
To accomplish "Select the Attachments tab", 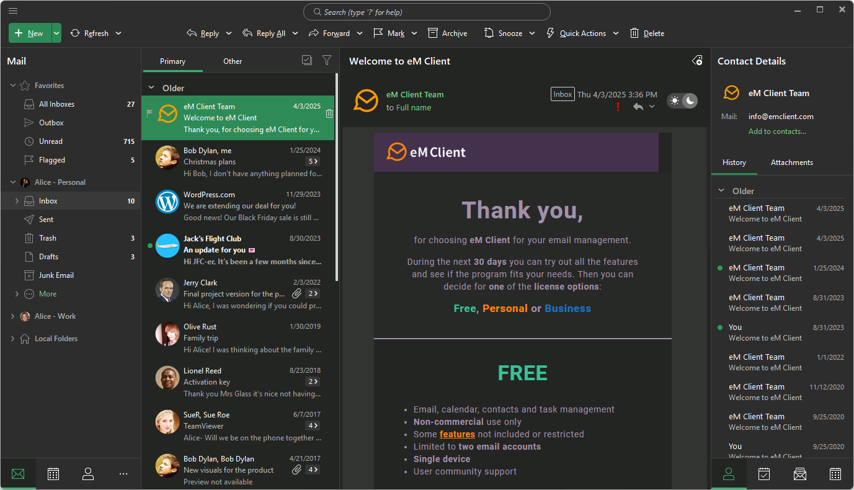I will tap(792, 163).
